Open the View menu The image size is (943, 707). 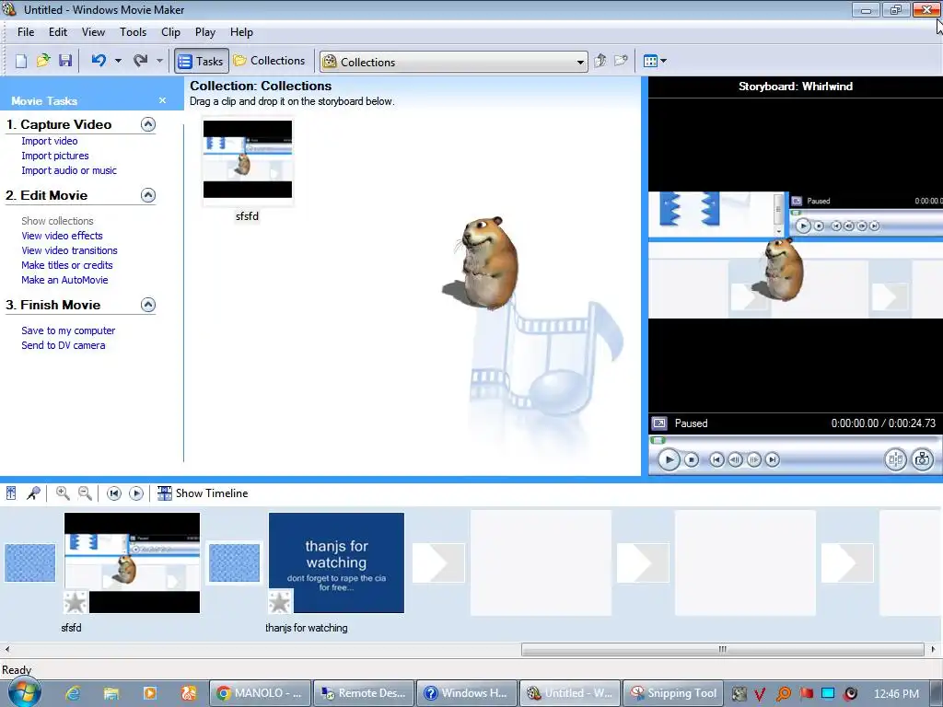point(93,32)
